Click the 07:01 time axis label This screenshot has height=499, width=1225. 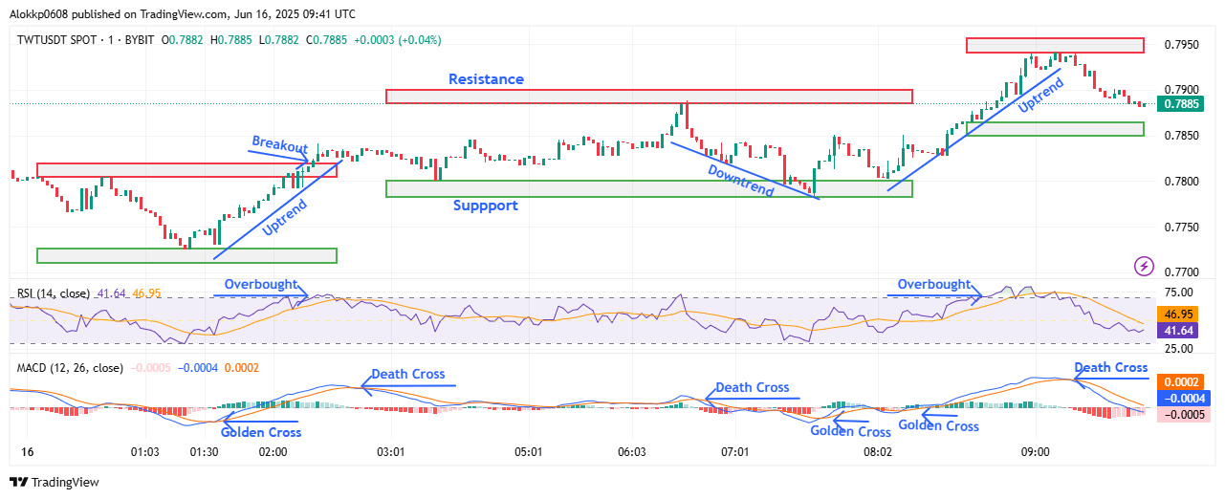tap(733, 450)
